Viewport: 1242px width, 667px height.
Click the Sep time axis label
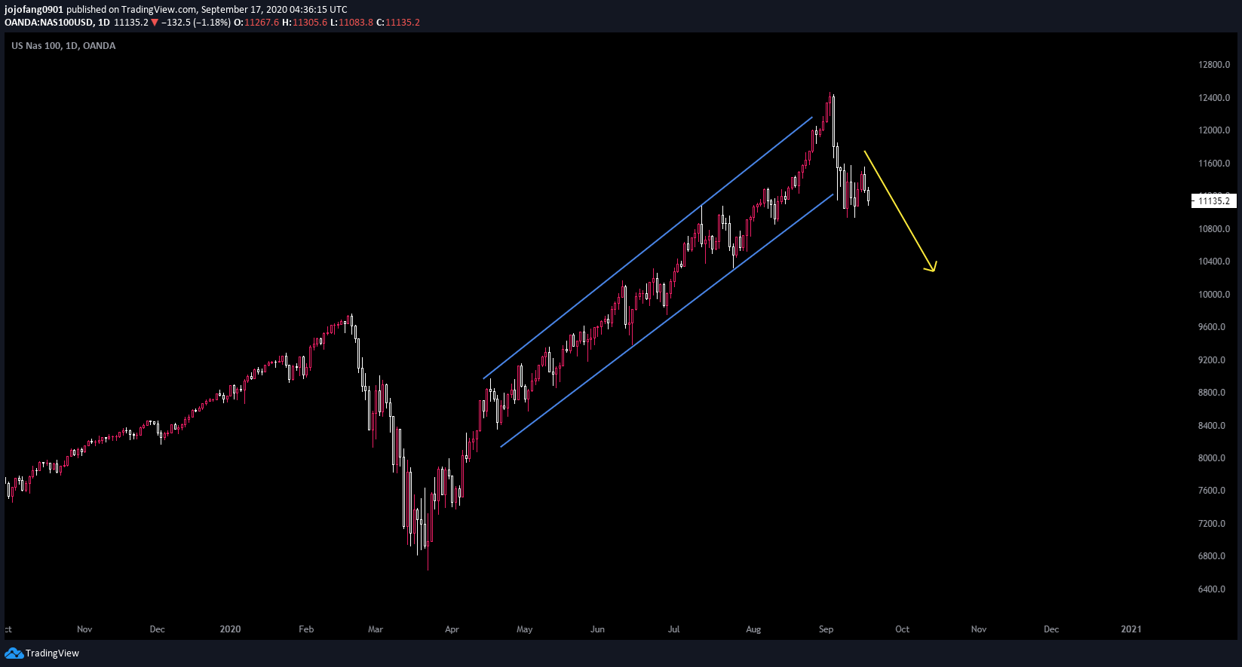click(826, 629)
